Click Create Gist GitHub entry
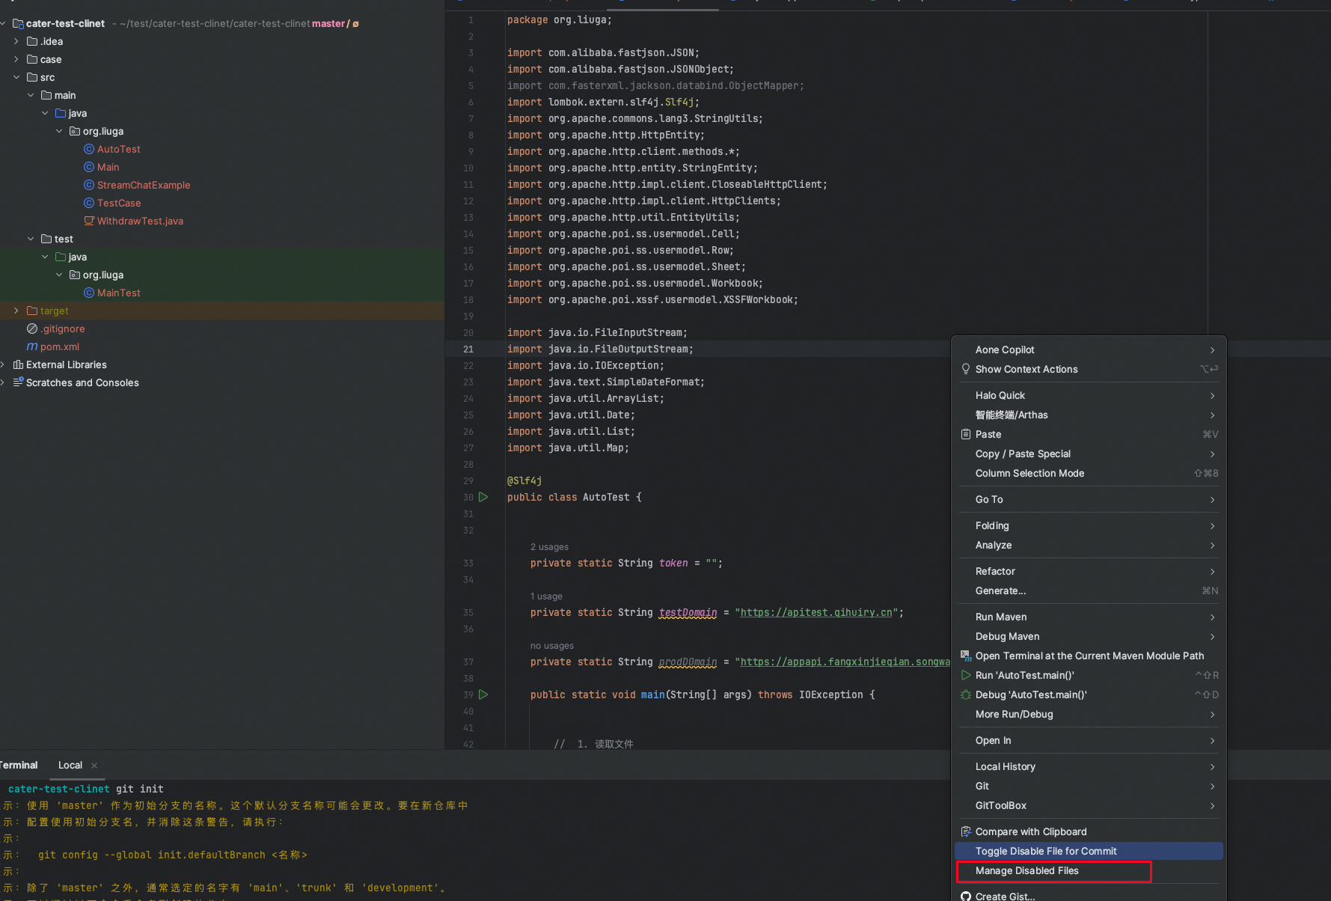The height and width of the screenshot is (901, 1331). click(1089, 896)
